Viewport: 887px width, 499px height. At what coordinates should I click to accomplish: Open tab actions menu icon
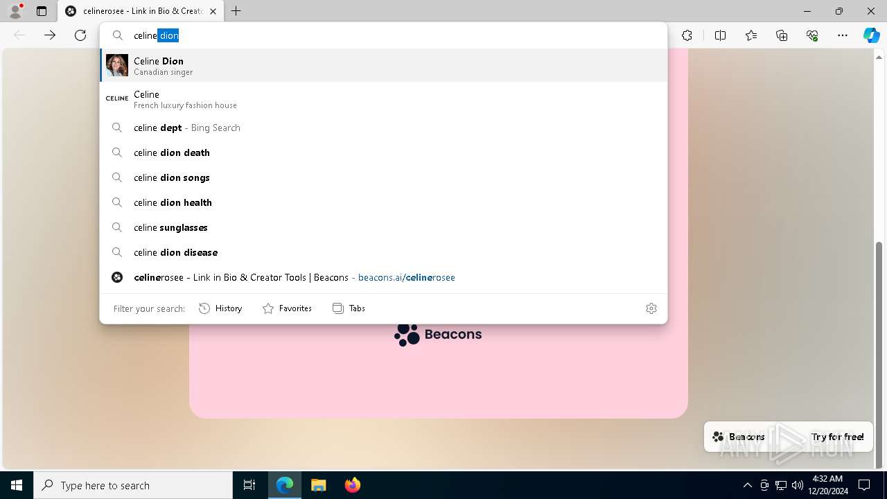pyautogui.click(x=42, y=11)
